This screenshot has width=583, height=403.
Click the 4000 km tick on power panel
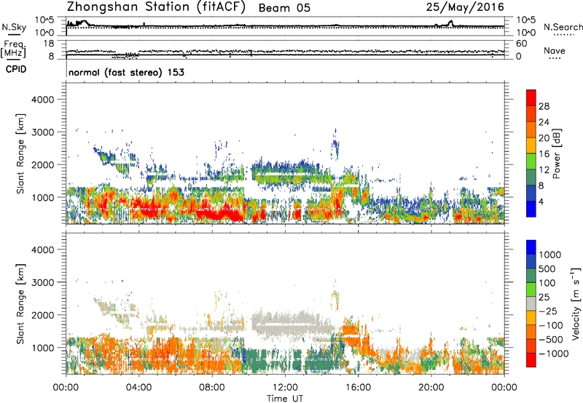point(42,100)
